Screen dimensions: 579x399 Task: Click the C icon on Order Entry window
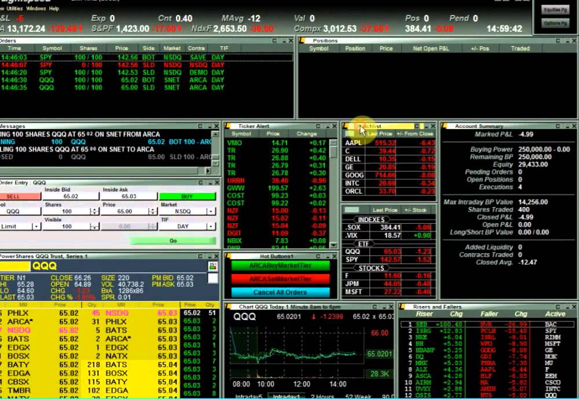[x=200, y=183]
